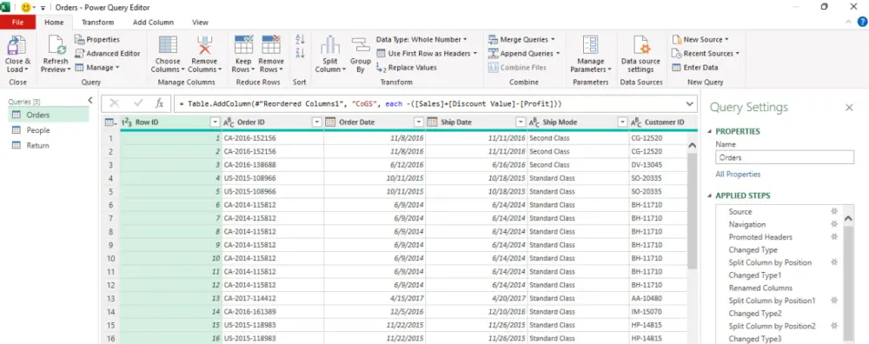Click the formula bar text field
Viewport: 869px width, 344px height.
[428, 103]
